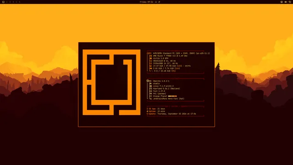Click the refresh icon beside Update
Screen dimensions: 293x165
[147, 114]
